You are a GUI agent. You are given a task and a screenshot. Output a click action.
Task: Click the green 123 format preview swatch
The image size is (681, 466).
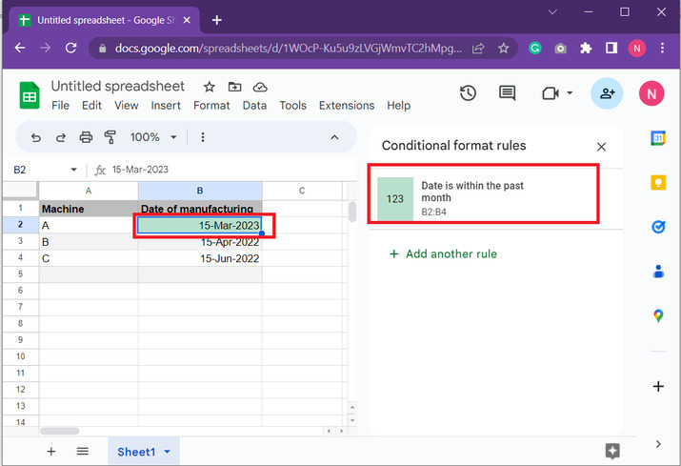tap(395, 198)
